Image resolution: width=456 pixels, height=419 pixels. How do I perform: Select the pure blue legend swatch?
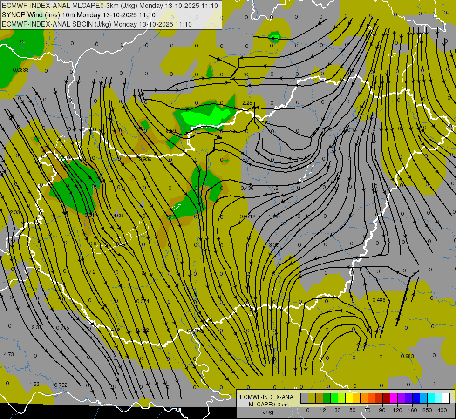[416, 398]
